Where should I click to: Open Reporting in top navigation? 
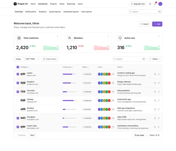click(71, 4)
